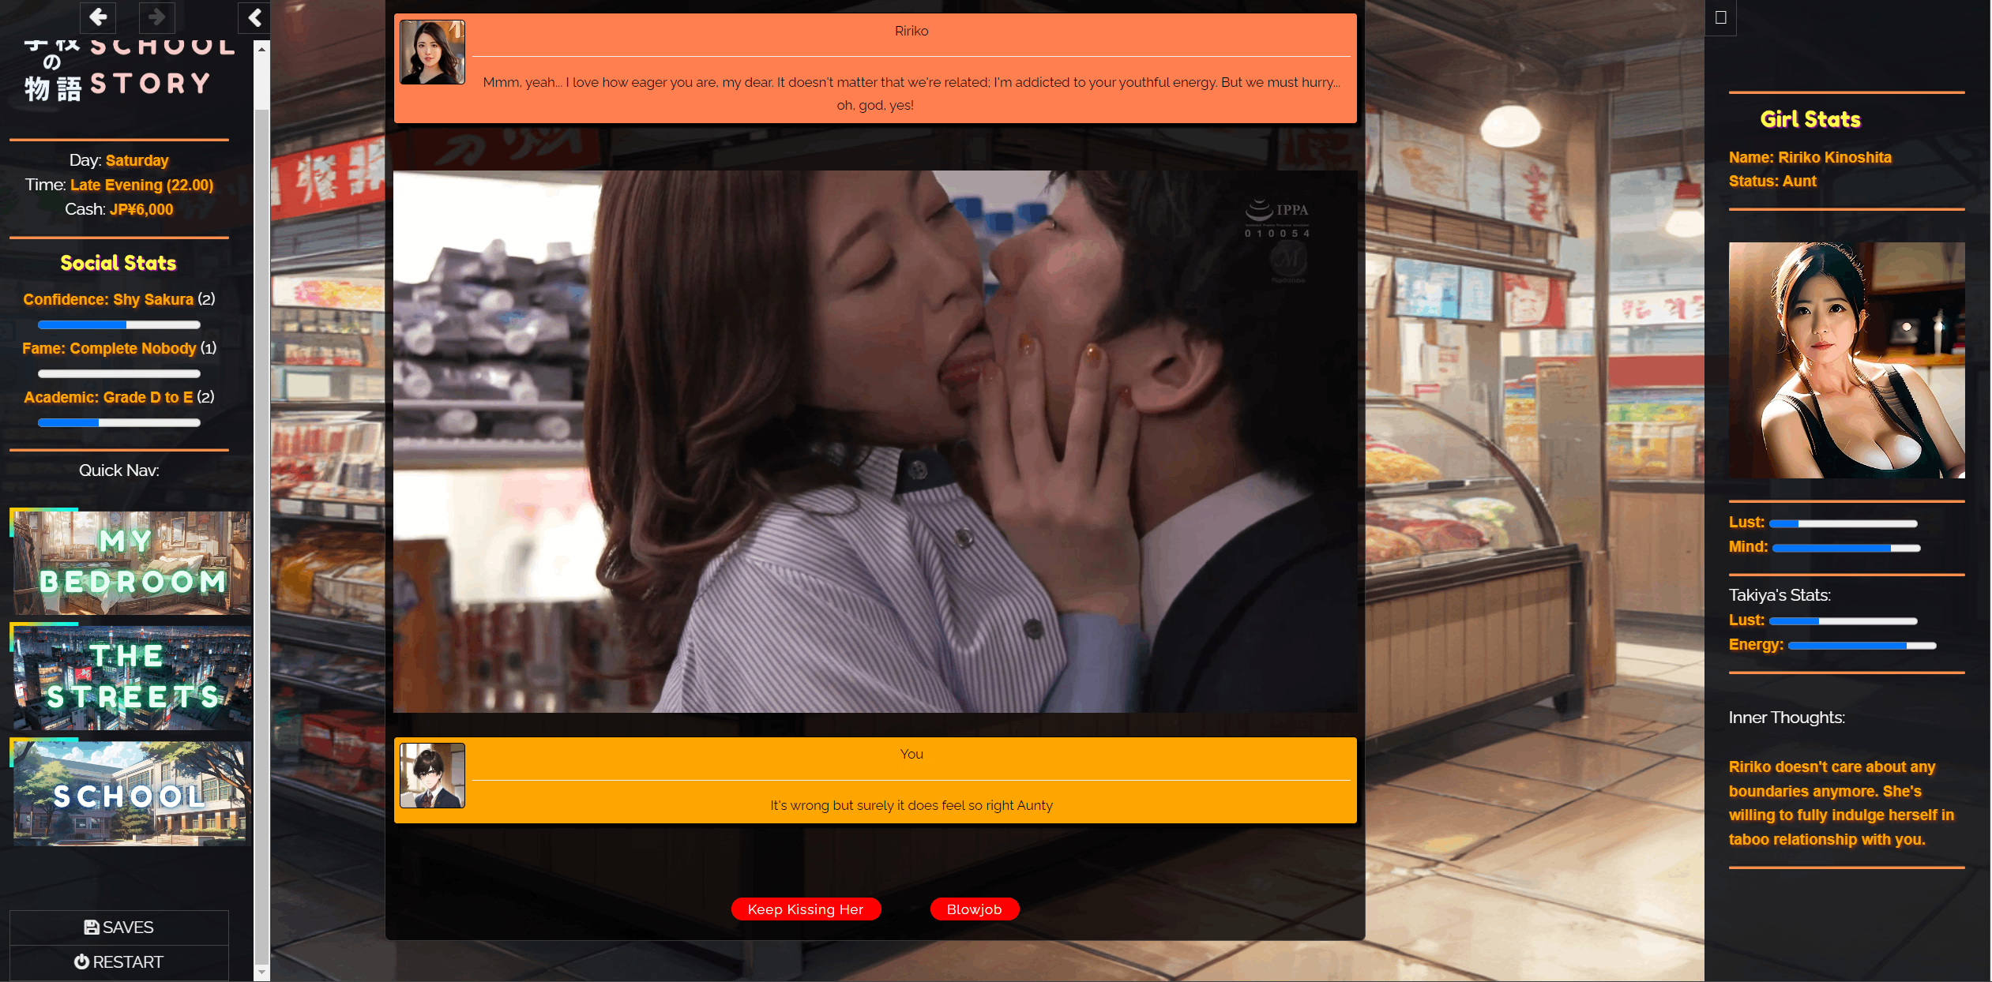1992x982 pixels.
Task: Navigate to My Bedroom
Action: click(x=132, y=562)
